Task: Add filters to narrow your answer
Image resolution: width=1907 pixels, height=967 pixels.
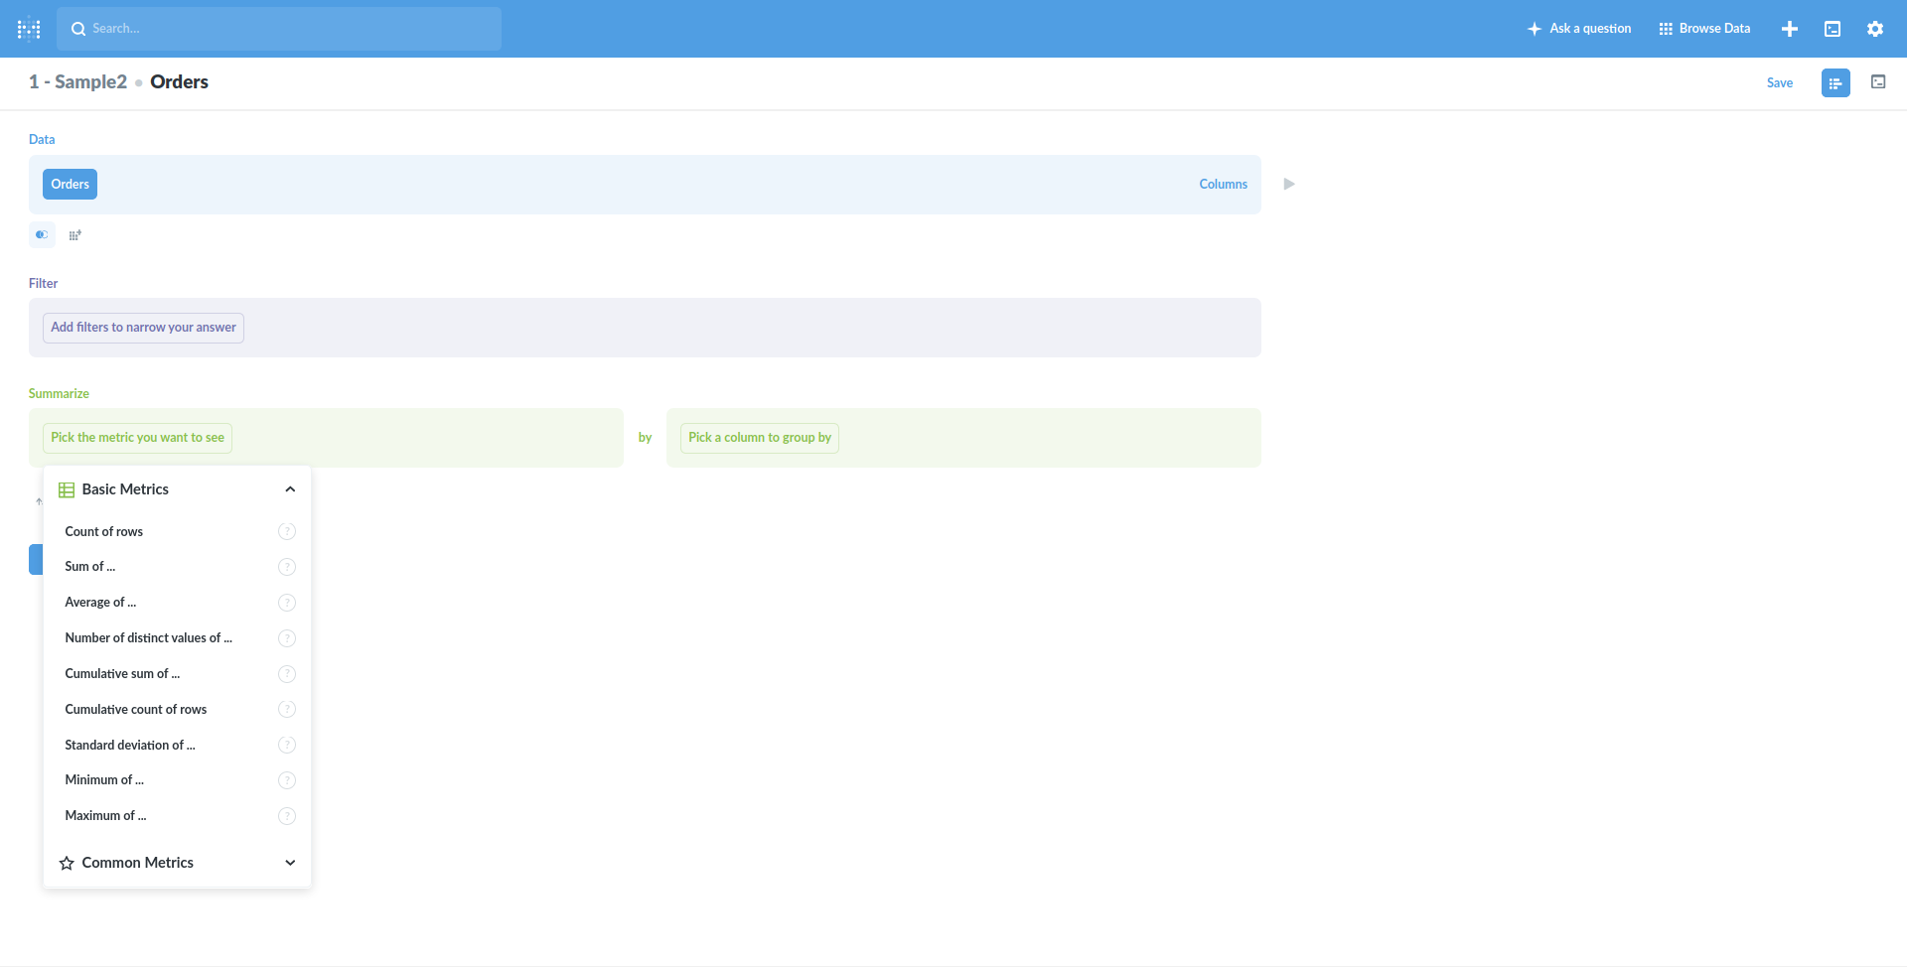Action: (x=143, y=327)
